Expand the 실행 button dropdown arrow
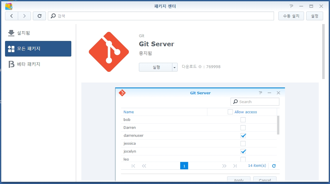Screen dimensions: 330x184 (175, 67)
